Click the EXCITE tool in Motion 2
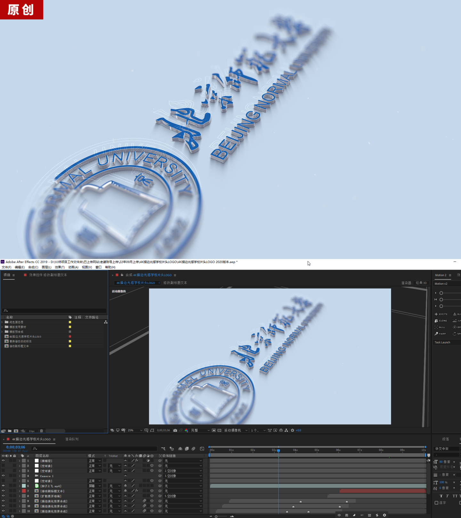Image resolution: width=461 pixels, height=518 pixels. pos(441,314)
